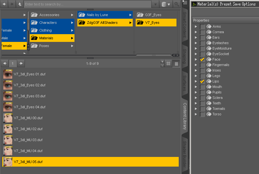Go up one folder level with the up arrow
The width and height of the screenshot is (259, 174).
coord(20,4)
